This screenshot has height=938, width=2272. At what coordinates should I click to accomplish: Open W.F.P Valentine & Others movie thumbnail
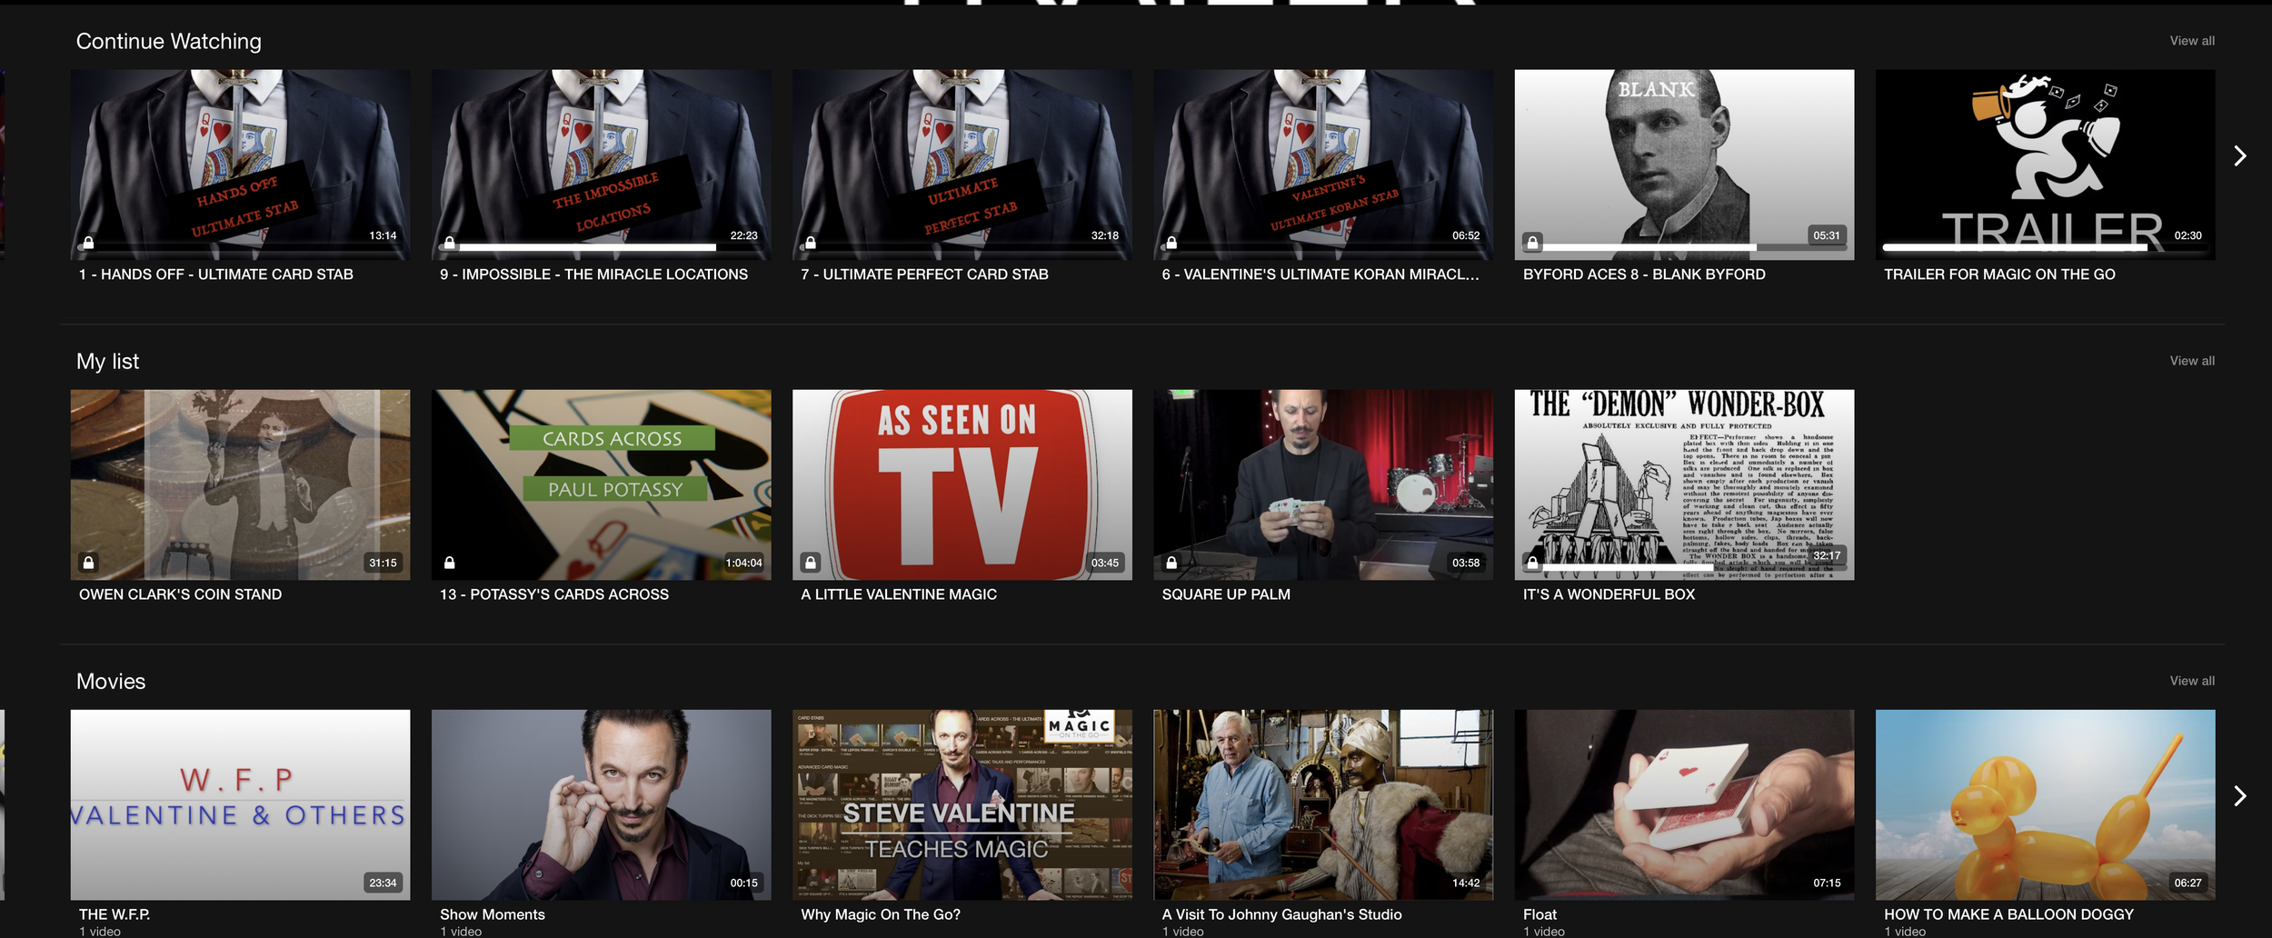240,804
